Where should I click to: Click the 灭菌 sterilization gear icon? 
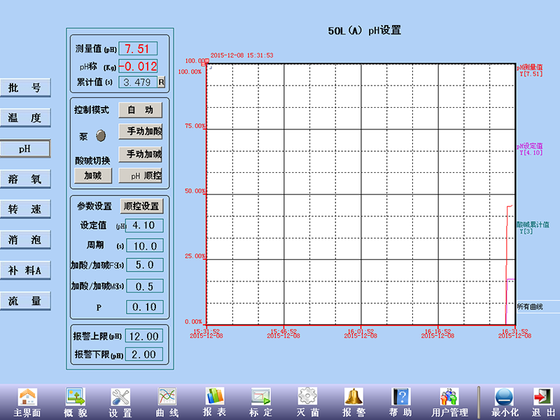click(x=307, y=397)
